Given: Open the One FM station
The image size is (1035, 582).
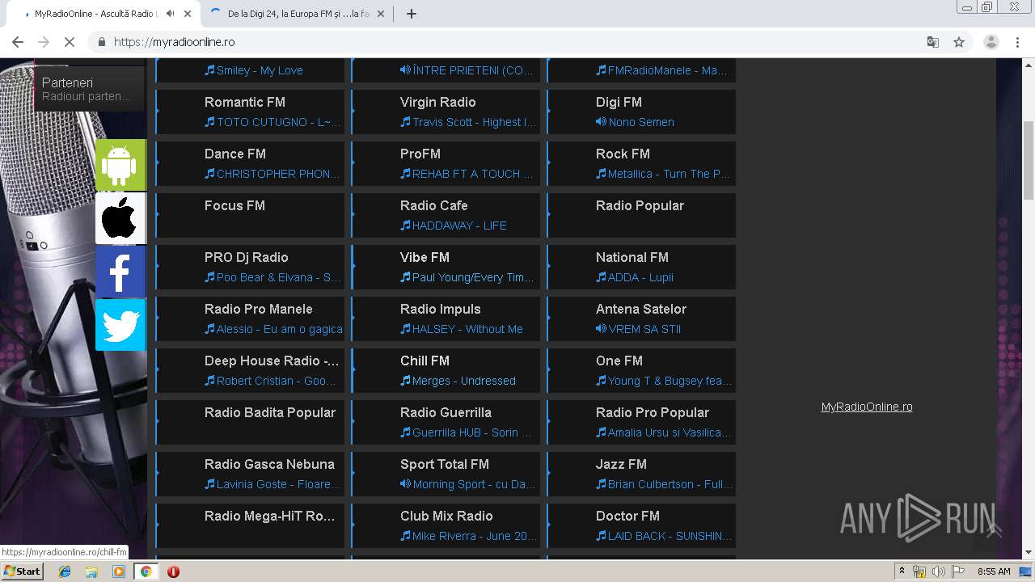Looking at the screenshot, I should click(641, 370).
